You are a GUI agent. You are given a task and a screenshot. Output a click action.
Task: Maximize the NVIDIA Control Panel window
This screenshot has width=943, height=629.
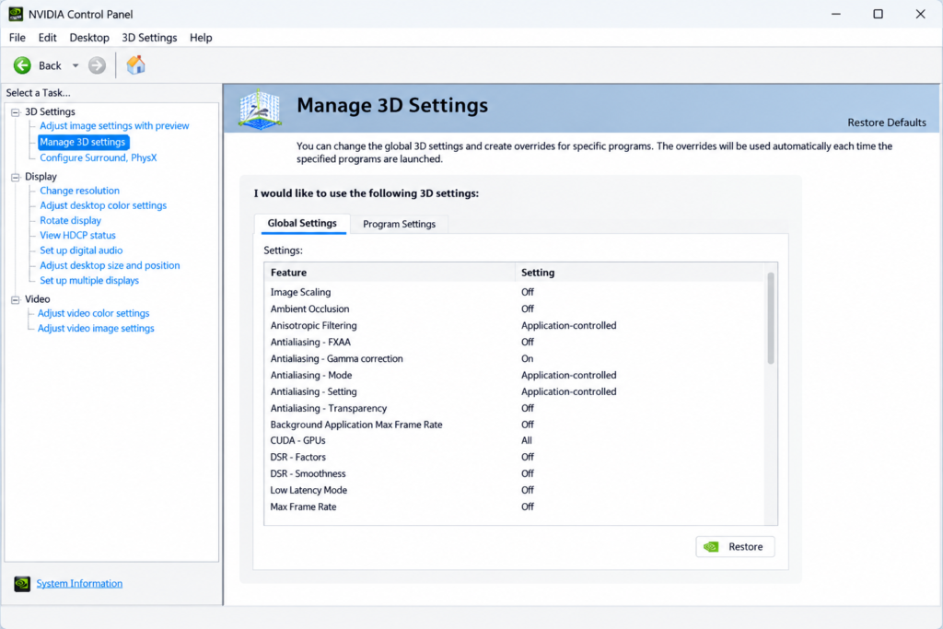click(878, 14)
